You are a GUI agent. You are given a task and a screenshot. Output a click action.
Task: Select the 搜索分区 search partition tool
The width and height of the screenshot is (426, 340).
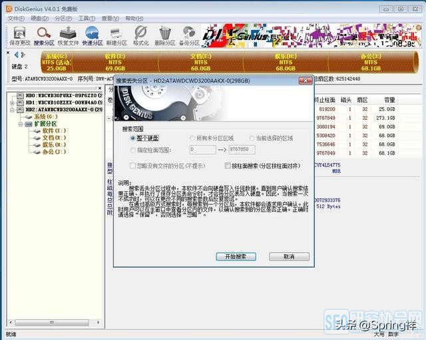pyautogui.click(x=44, y=35)
